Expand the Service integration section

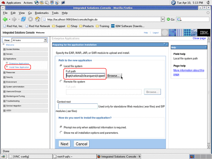(x=4, y=106)
